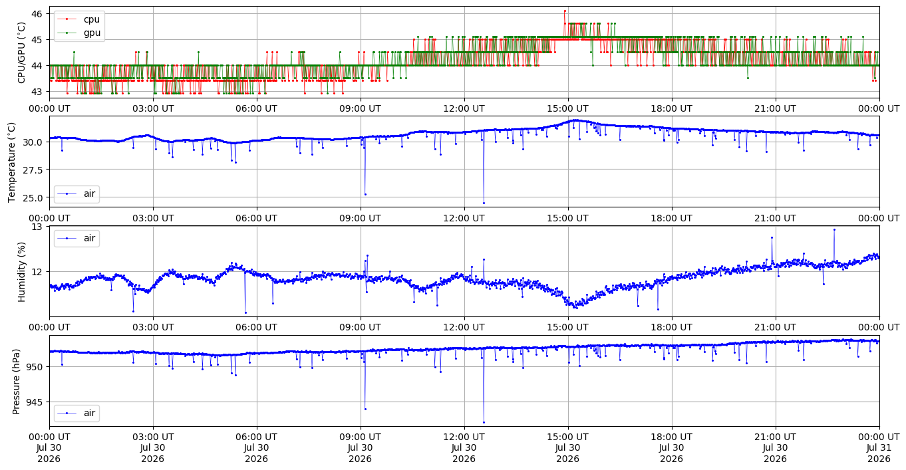Click the air legend in Temperature plot

tap(76, 193)
